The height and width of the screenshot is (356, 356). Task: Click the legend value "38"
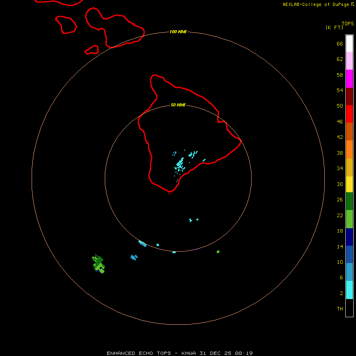click(x=340, y=153)
